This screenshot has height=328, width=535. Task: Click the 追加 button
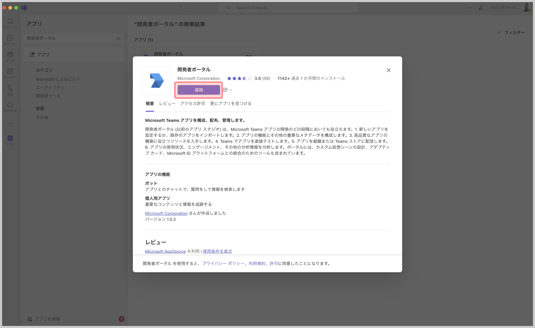(199, 90)
